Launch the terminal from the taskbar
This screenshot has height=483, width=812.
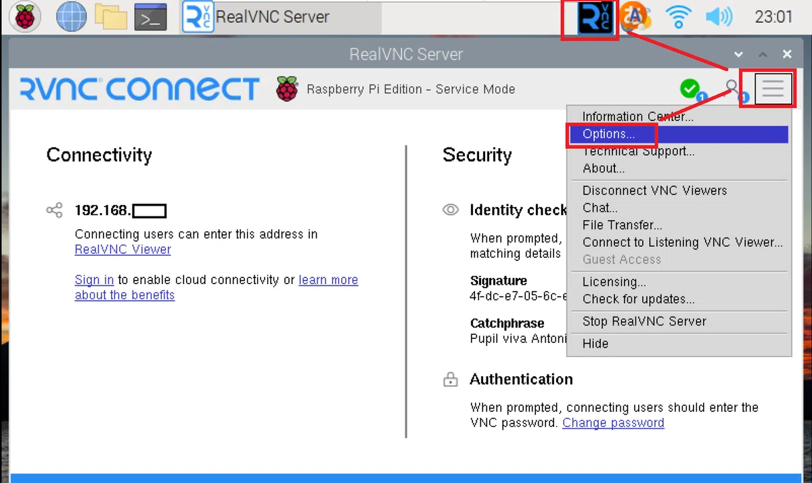(x=150, y=18)
